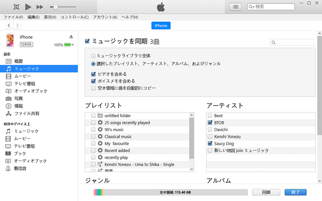
Task: Click the play button
Action: tap(28, 7)
